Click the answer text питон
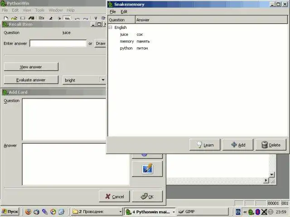The height and width of the screenshot is (217, 290). [x=142, y=48]
